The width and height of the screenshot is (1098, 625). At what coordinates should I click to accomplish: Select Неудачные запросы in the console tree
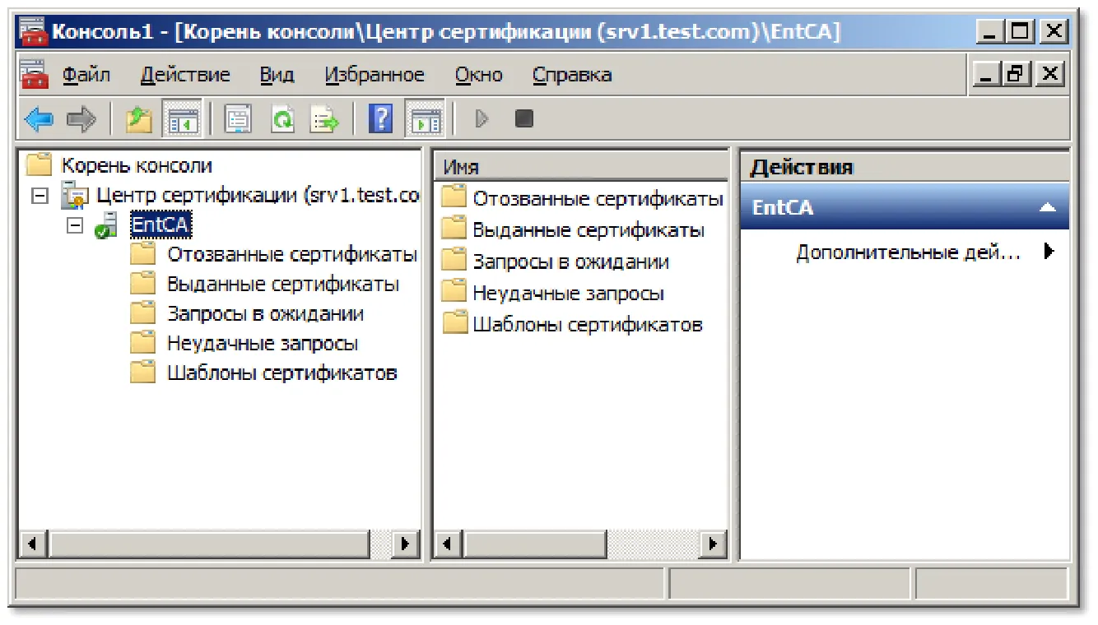point(263,343)
